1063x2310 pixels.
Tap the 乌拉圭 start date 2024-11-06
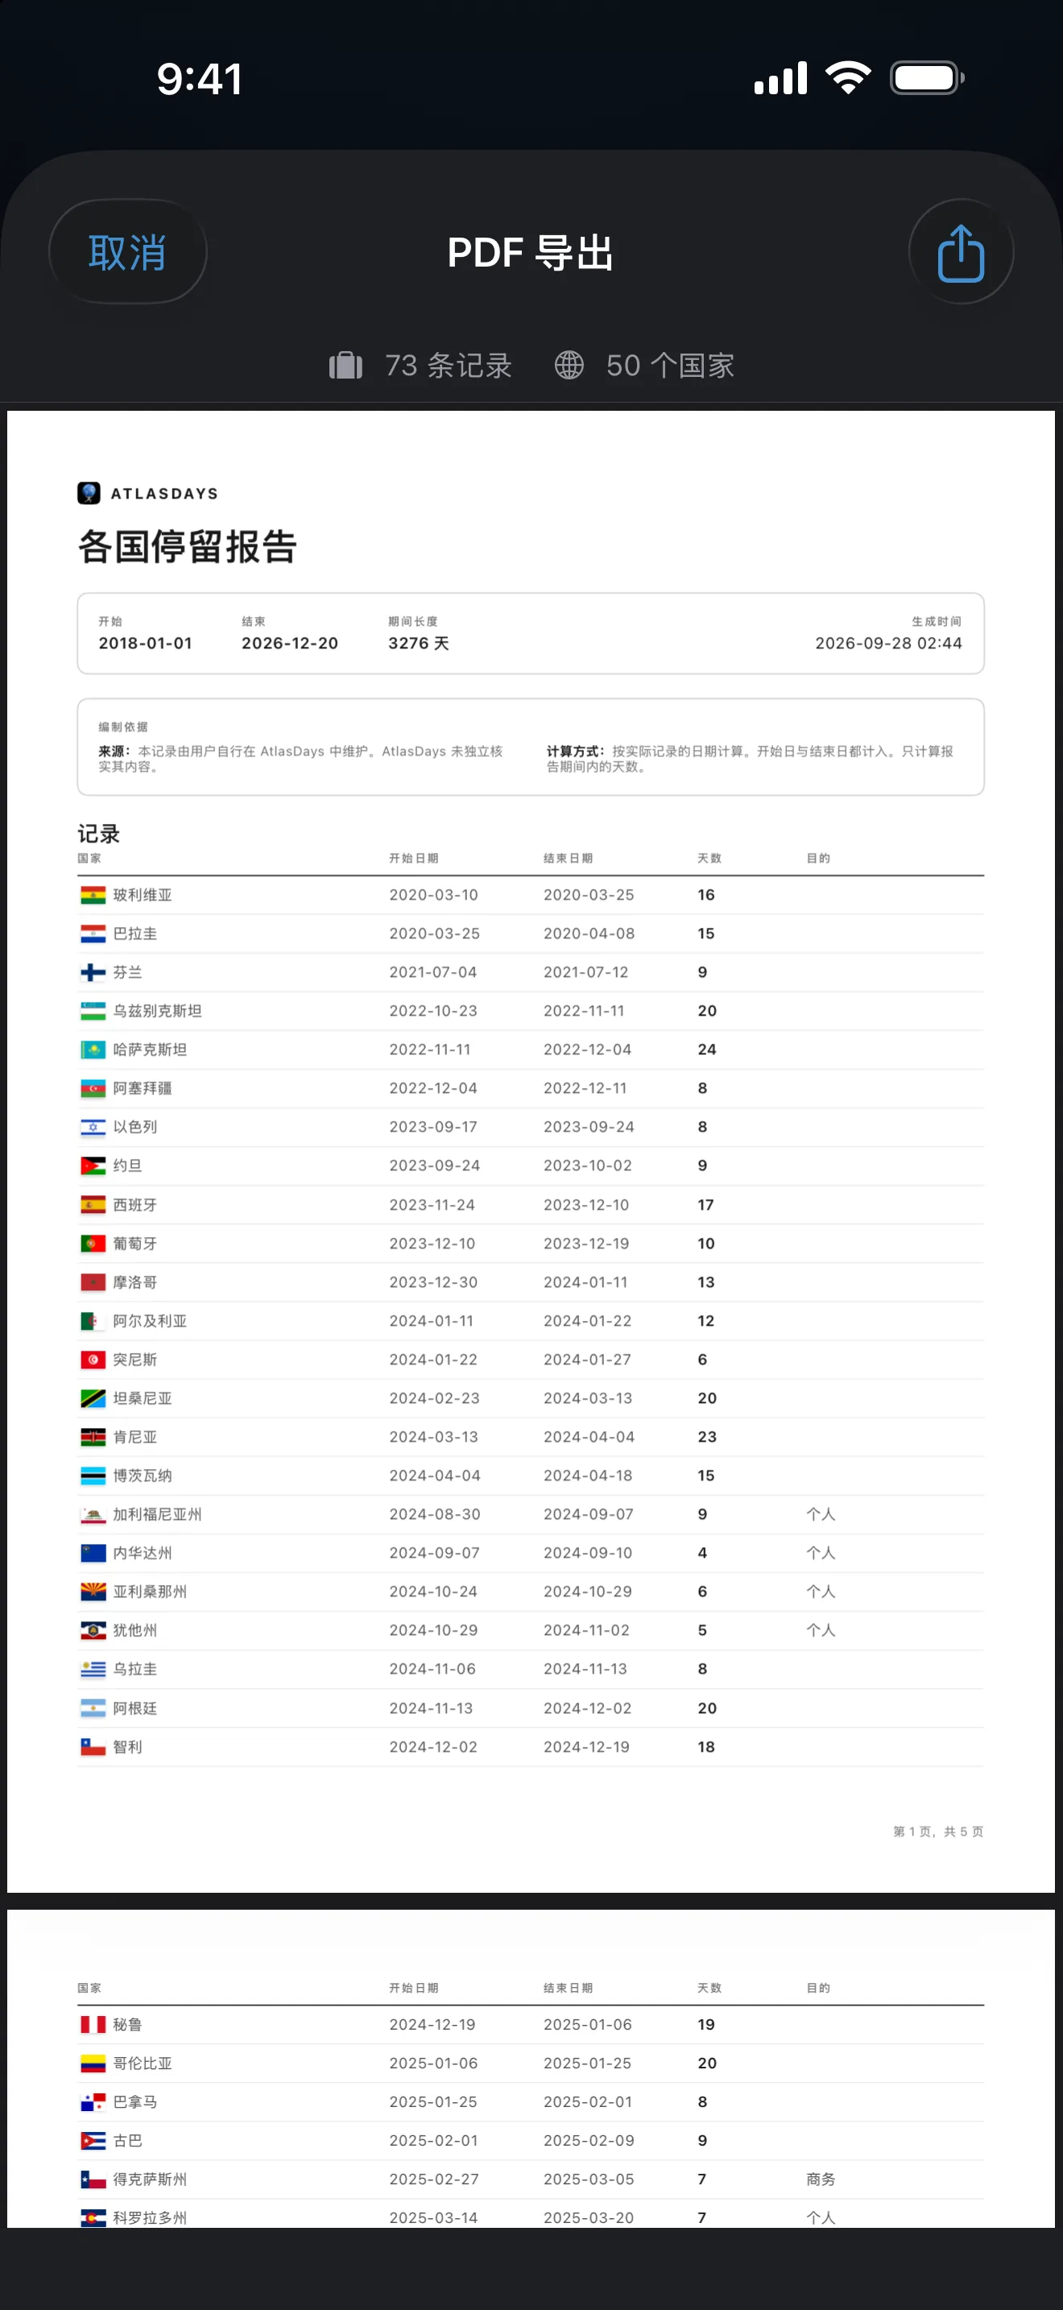(x=432, y=1669)
